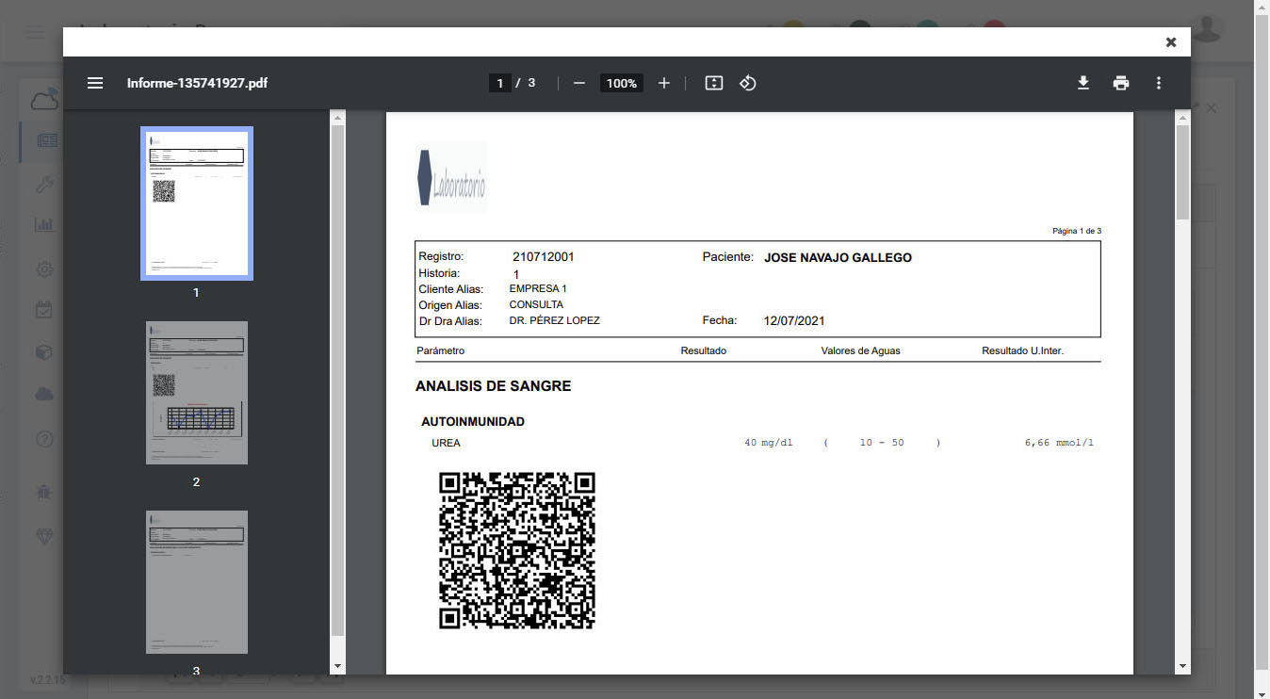Download the Informe-135741927.pdf file
1270x699 pixels.
(1083, 83)
